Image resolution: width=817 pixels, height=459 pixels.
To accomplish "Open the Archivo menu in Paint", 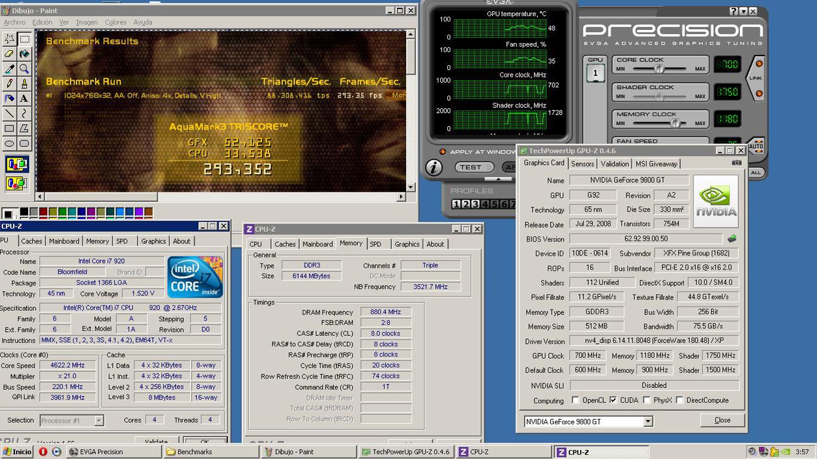I will pos(14,22).
